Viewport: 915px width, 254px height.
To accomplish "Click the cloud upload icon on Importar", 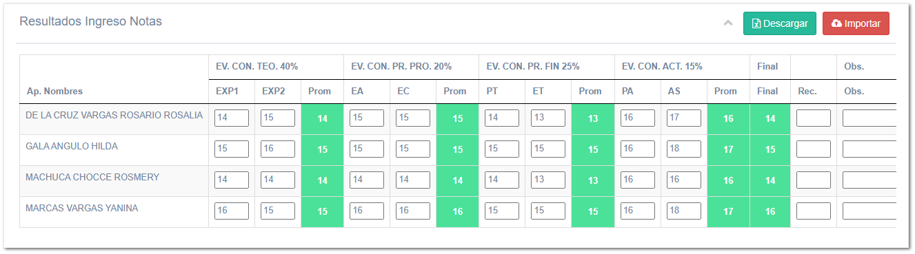I will coord(836,23).
